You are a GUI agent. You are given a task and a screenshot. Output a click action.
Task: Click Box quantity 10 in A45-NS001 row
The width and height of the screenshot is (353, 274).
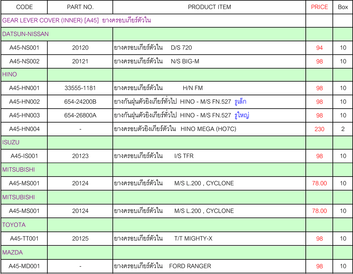pyautogui.click(x=343, y=48)
